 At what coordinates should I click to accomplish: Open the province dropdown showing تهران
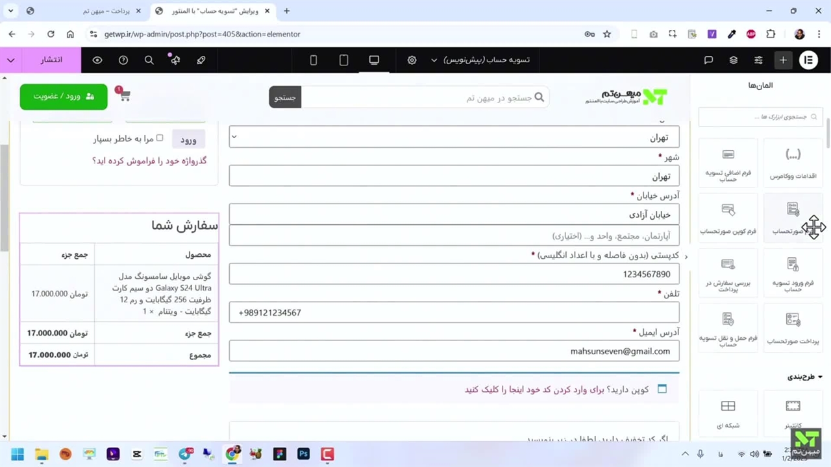(454, 138)
